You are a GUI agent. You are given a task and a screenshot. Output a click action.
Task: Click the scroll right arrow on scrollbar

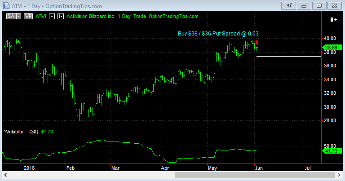point(339,175)
